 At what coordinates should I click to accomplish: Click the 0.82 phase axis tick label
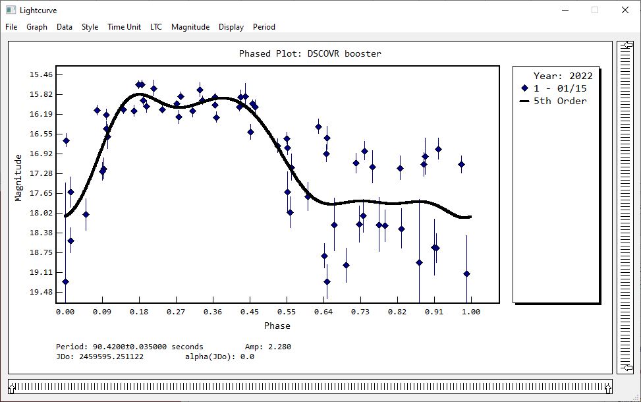click(x=397, y=312)
